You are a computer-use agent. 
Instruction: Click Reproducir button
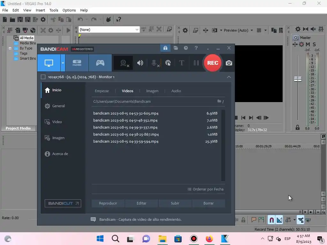108,203
